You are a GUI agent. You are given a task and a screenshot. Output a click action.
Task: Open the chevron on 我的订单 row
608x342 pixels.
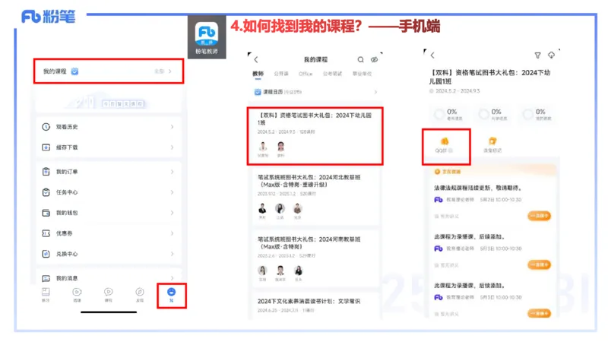pos(173,172)
